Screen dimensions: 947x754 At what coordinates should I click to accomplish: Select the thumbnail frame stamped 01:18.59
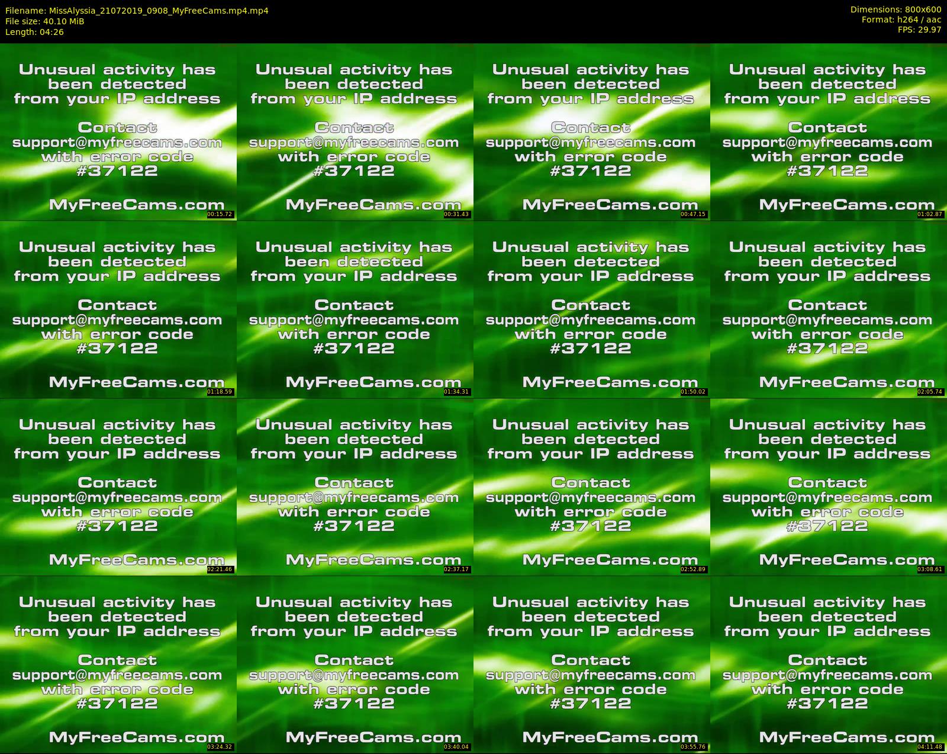point(118,310)
